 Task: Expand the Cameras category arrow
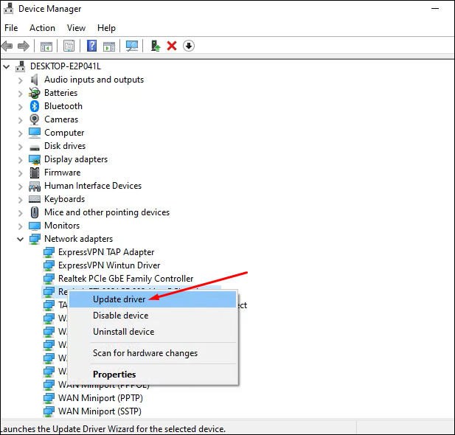tap(21, 120)
